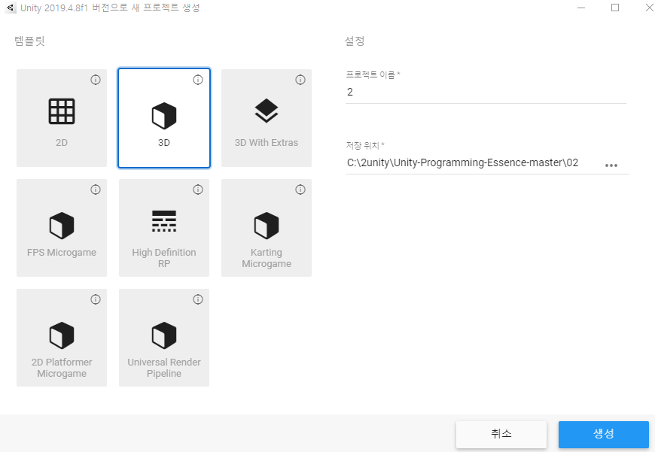
Task: Select the 2D Platformer Microgame template
Action: [x=62, y=338]
